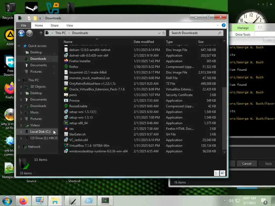The width and height of the screenshot is (275, 206).
Task: Select Videos in navigation pane
Action: (x=35, y=125)
